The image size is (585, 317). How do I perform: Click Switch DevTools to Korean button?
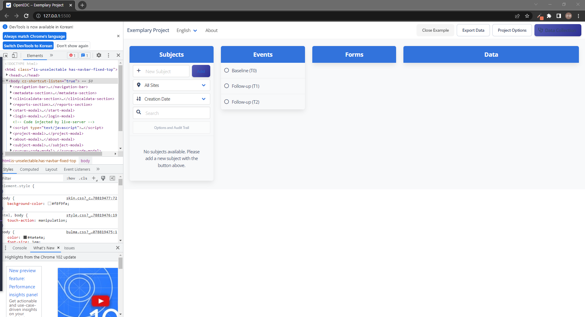pyautogui.click(x=28, y=46)
